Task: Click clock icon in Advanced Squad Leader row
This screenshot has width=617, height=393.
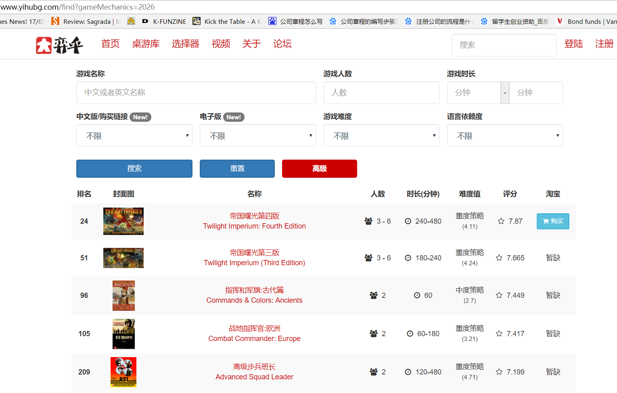Action: (408, 372)
